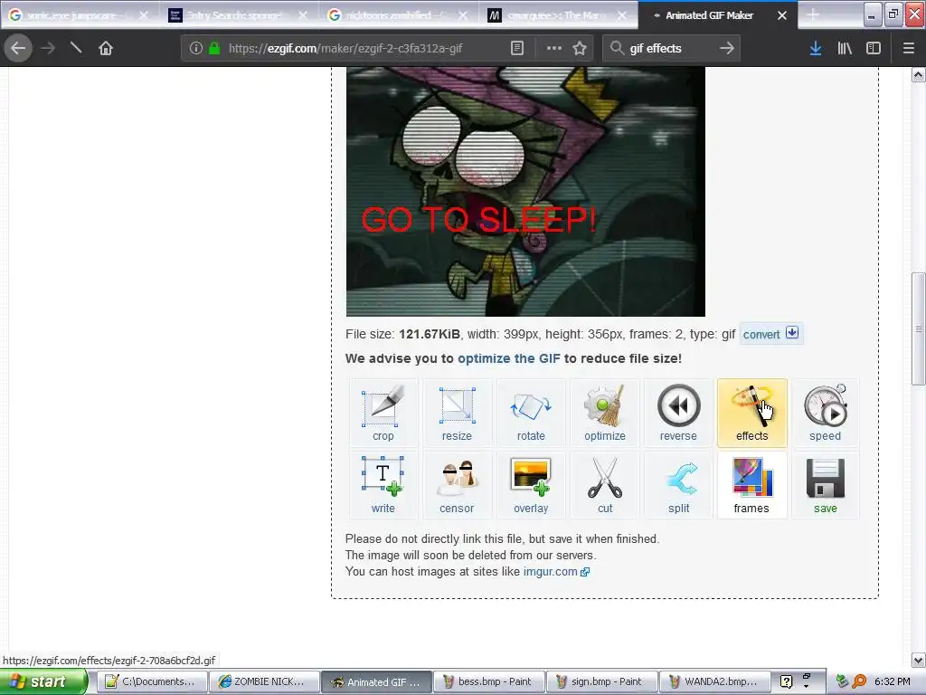This screenshot has height=695, width=926.
Task: Open the effects tool
Action: pos(751,413)
